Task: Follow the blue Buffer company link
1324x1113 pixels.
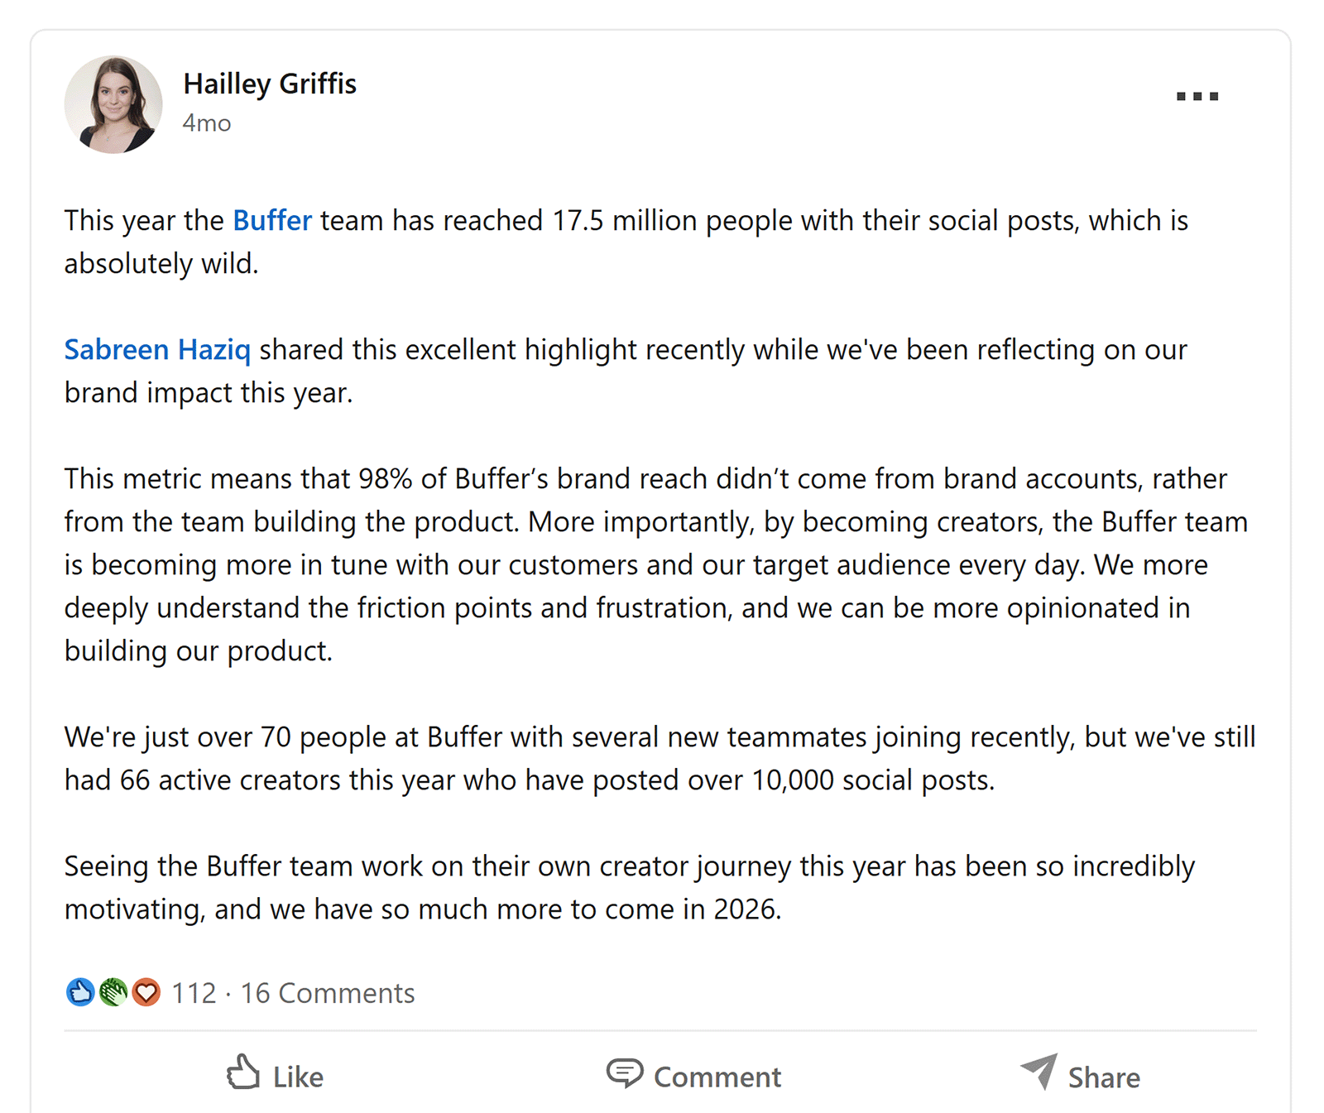Action: point(272,221)
